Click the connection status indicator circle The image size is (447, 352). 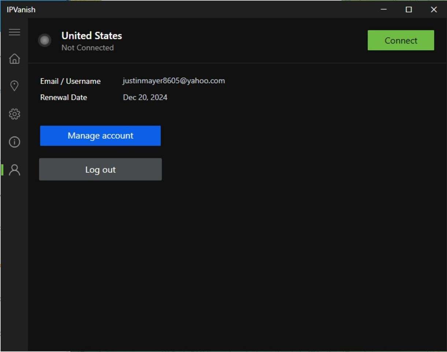click(45, 40)
